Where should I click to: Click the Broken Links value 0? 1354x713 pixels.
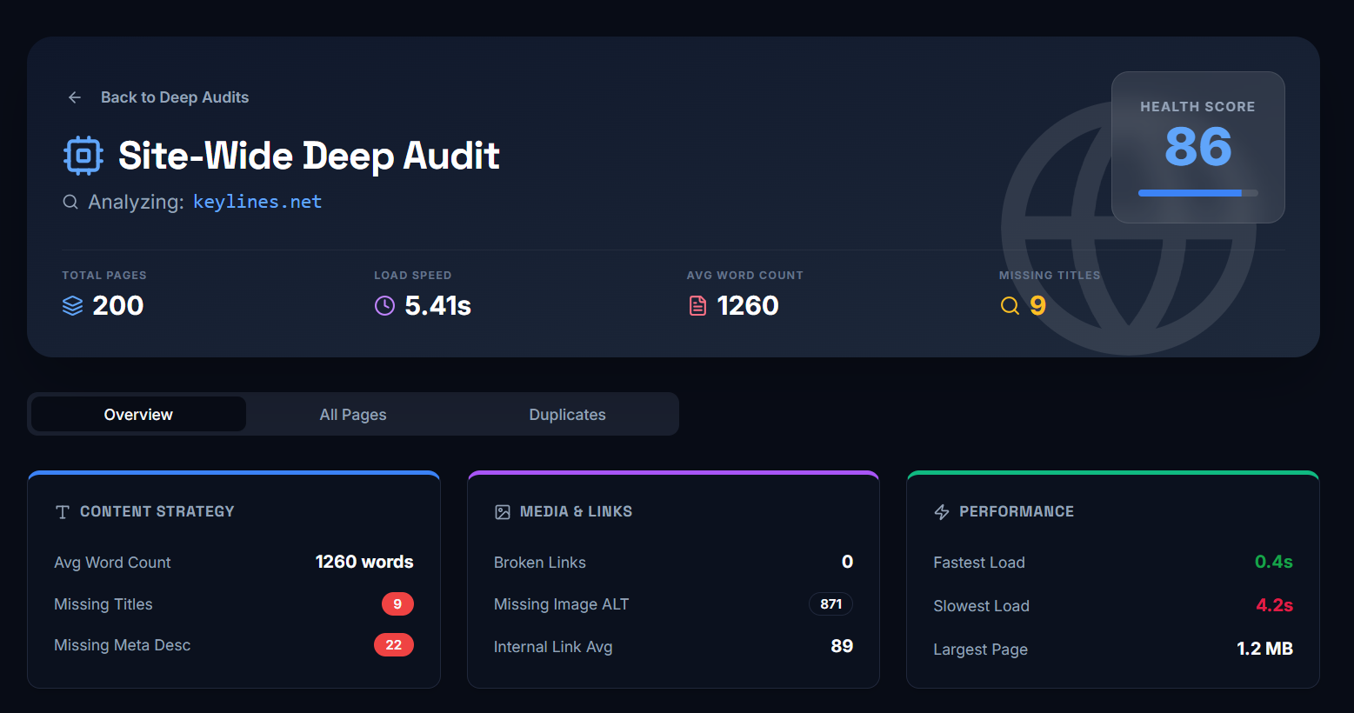point(847,562)
